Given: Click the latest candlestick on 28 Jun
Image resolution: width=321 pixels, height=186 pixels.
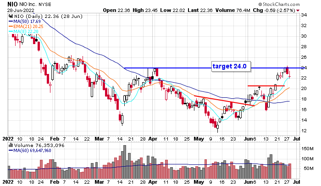Looking at the screenshot, I should 290,75.
